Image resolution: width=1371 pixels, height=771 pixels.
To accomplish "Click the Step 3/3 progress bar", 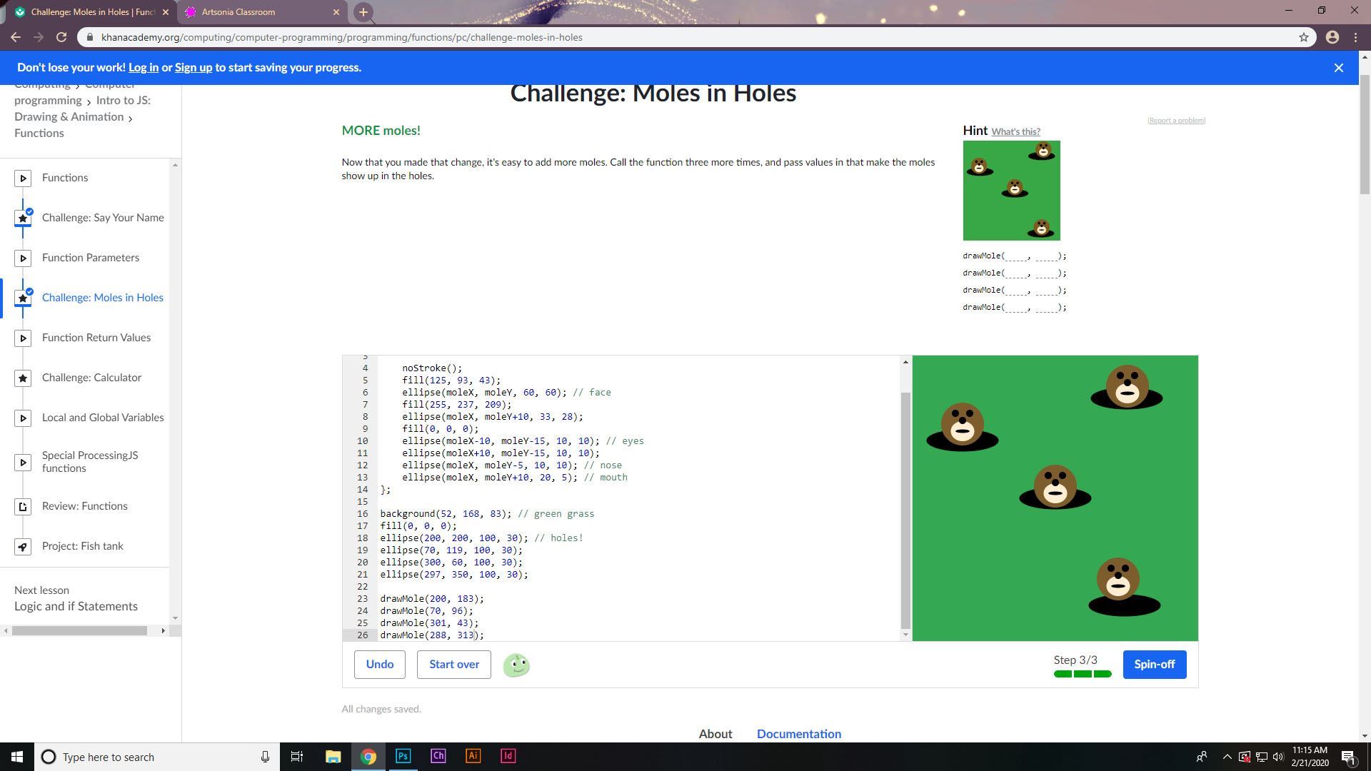I will pyautogui.click(x=1082, y=674).
